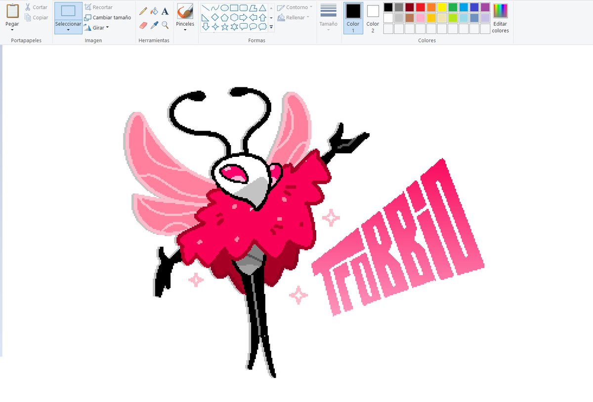Choose the Hexagon shape
The width and height of the screenshot is (593, 402).
click(x=234, y=17)
